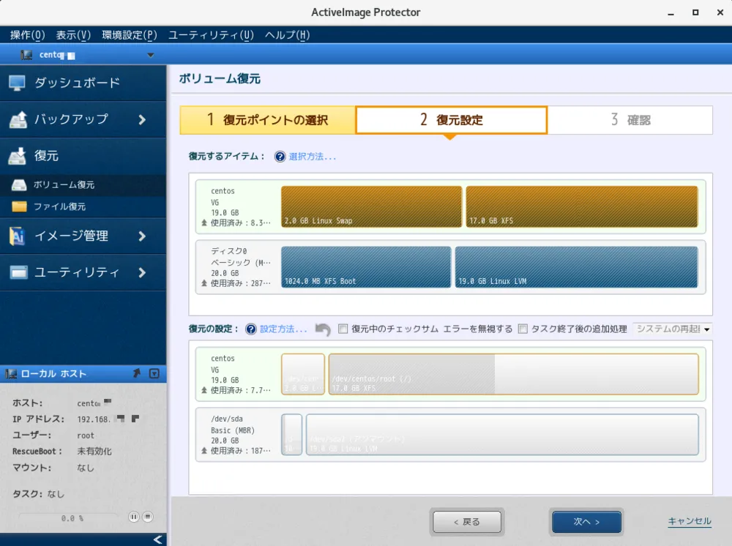The width and height of the screenshot is (732, 546).
Task: Switch to the 確認 step tab
Action: [x=631, y=119]
